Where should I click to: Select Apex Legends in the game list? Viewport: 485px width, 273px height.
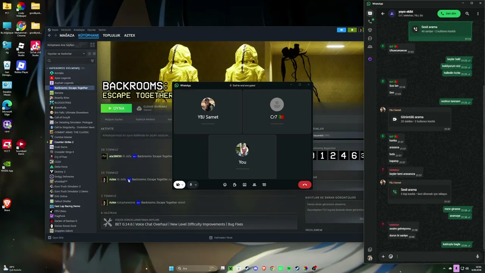(62, 78)
